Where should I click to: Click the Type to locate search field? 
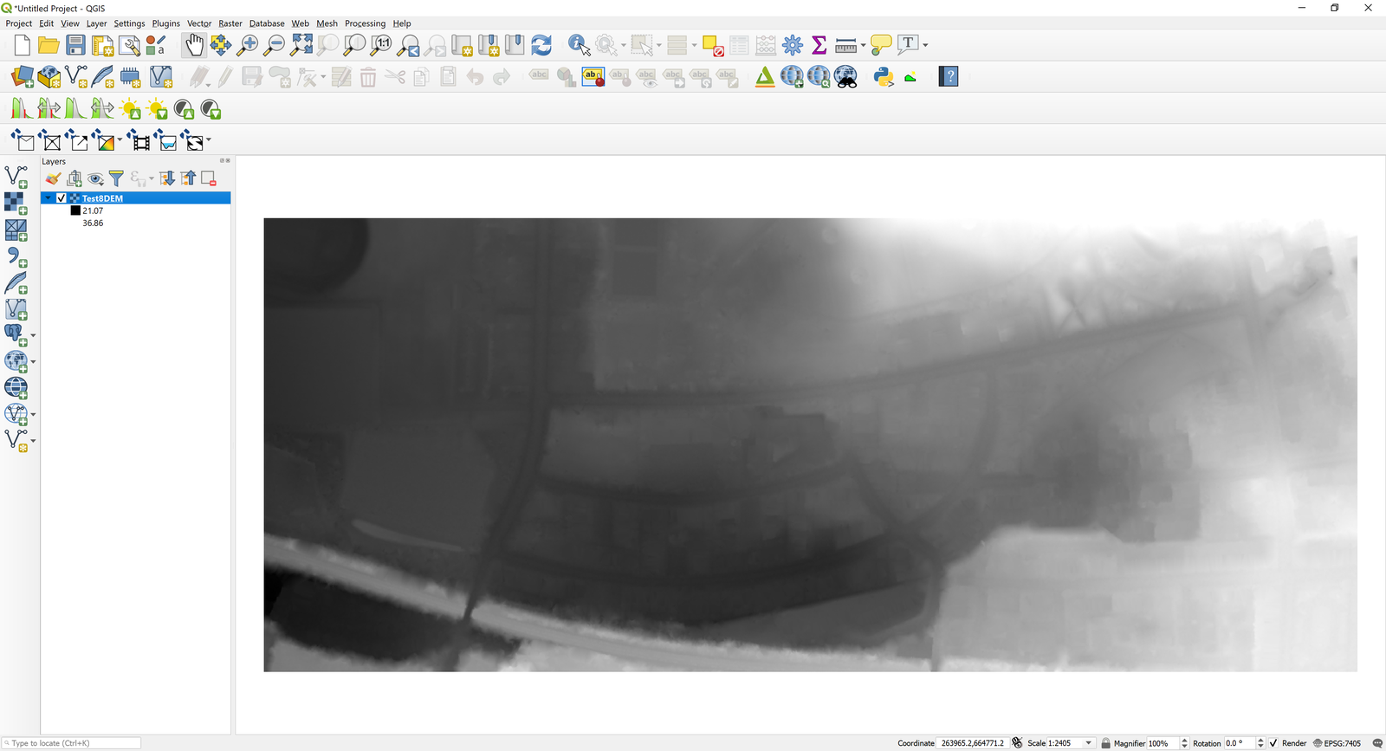coord(74,743)
